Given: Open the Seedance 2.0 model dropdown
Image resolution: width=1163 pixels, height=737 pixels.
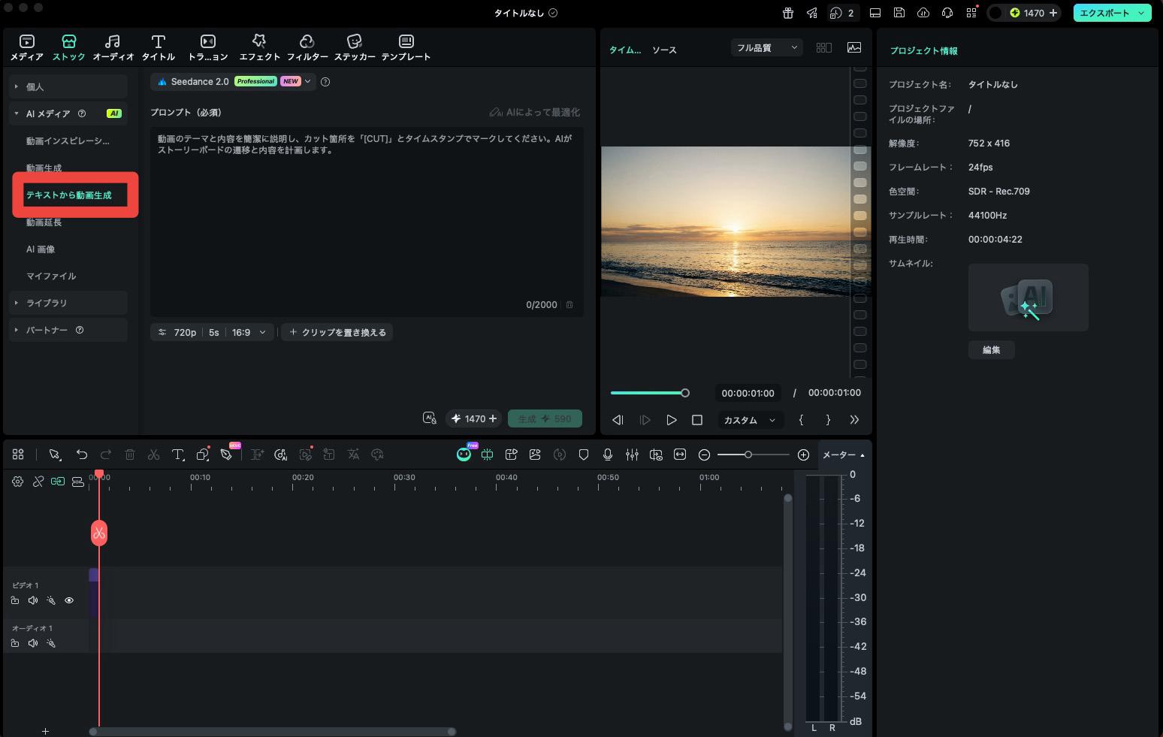Looking at the screenshot, I should coord(233,81).
